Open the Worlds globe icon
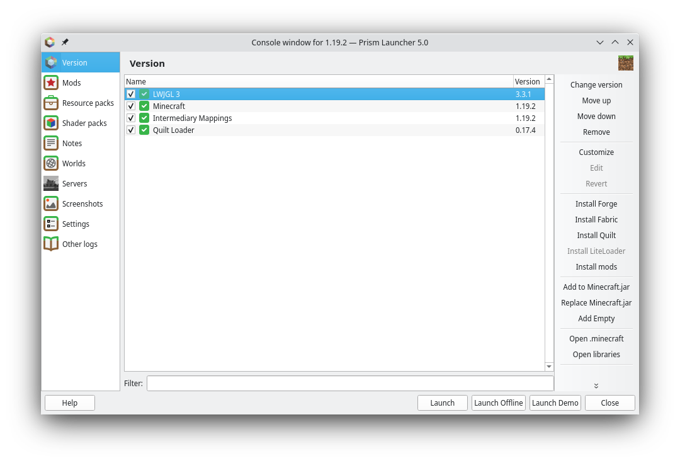 [x=51, y=163]
